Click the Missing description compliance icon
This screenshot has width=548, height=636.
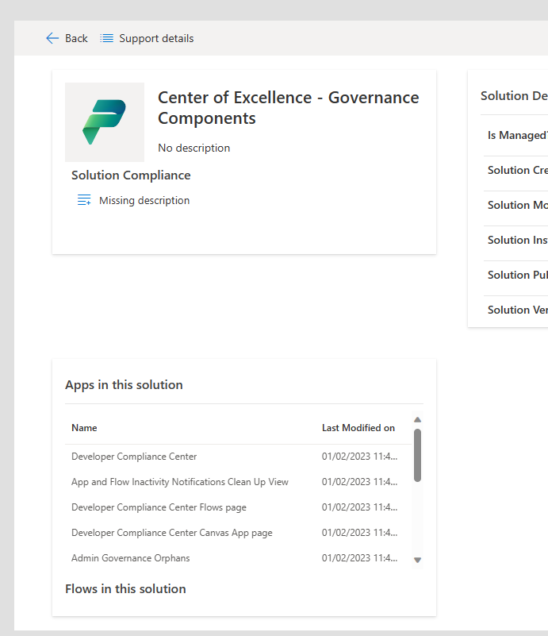[84, 200]
